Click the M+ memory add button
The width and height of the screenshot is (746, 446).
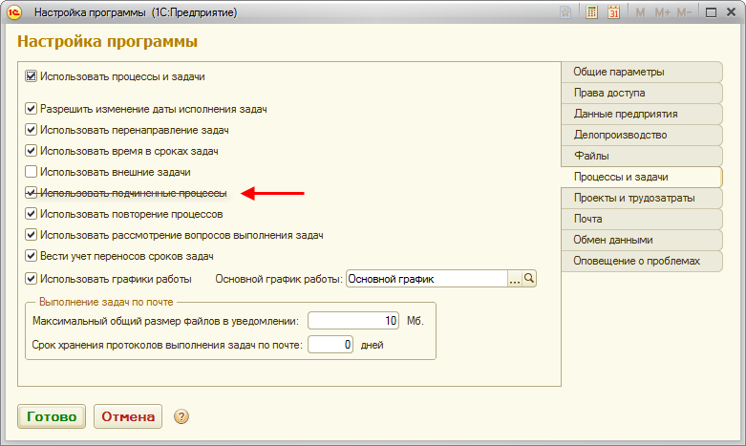[662, 12]
